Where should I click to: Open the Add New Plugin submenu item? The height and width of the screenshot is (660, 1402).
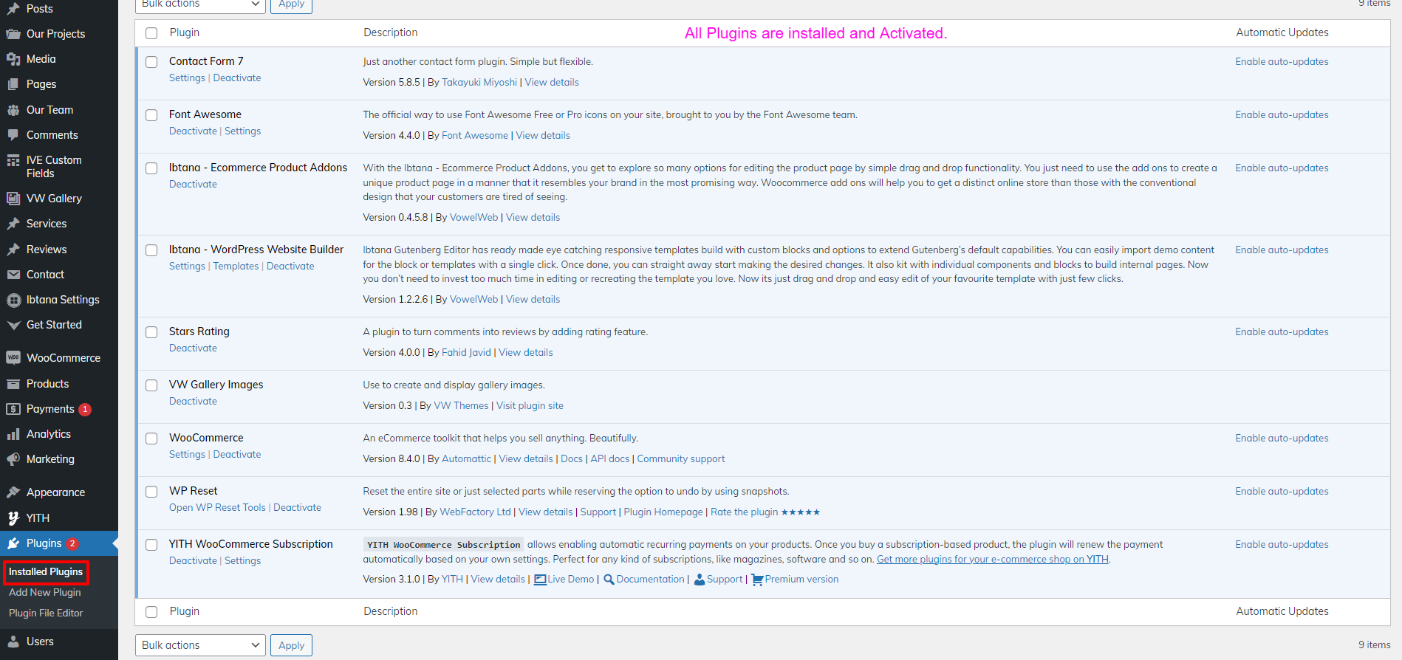click(x=45, y=593)
